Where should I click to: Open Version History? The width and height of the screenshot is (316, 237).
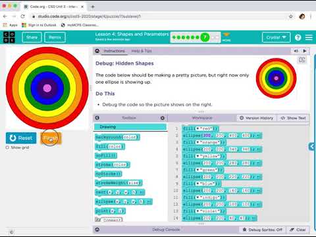[257, 118]
